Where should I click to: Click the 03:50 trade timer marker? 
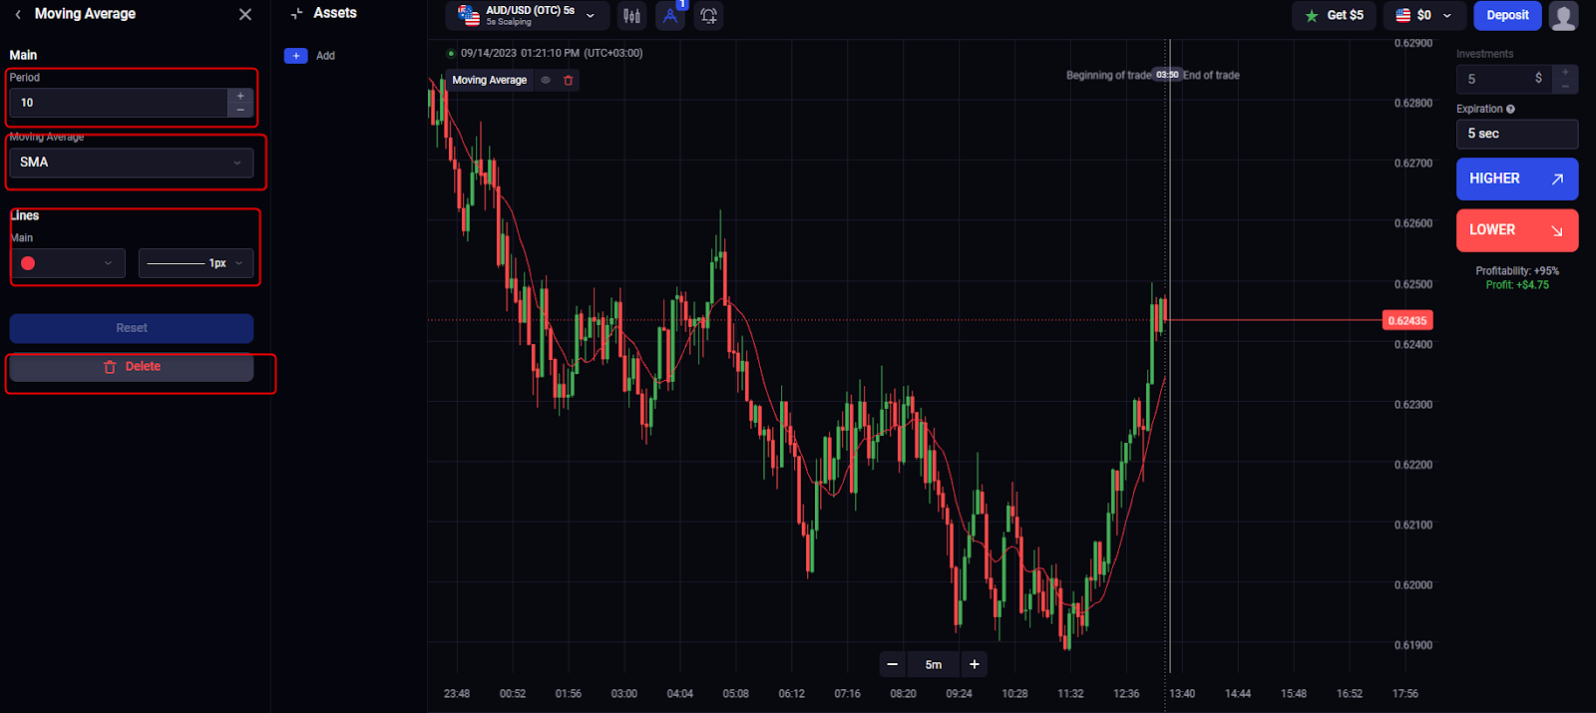[x=1167, y=75]
